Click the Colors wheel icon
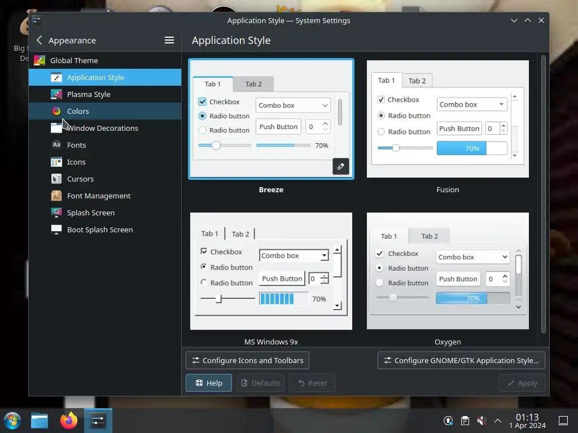 [x=56, y=111]
